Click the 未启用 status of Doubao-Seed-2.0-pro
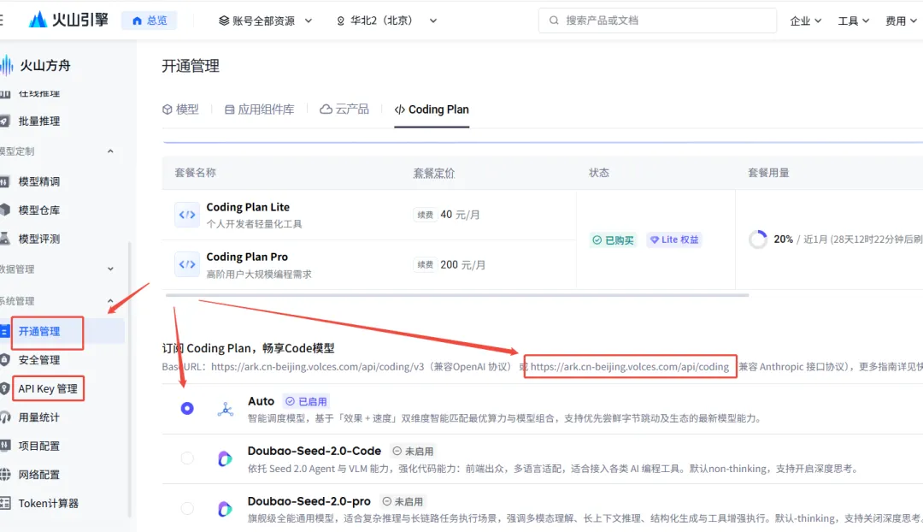The width and height of the screenshot is (923, 532). (x=403, y=501)
